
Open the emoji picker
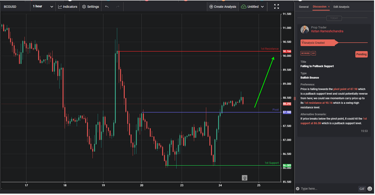[x=370, y=189]
